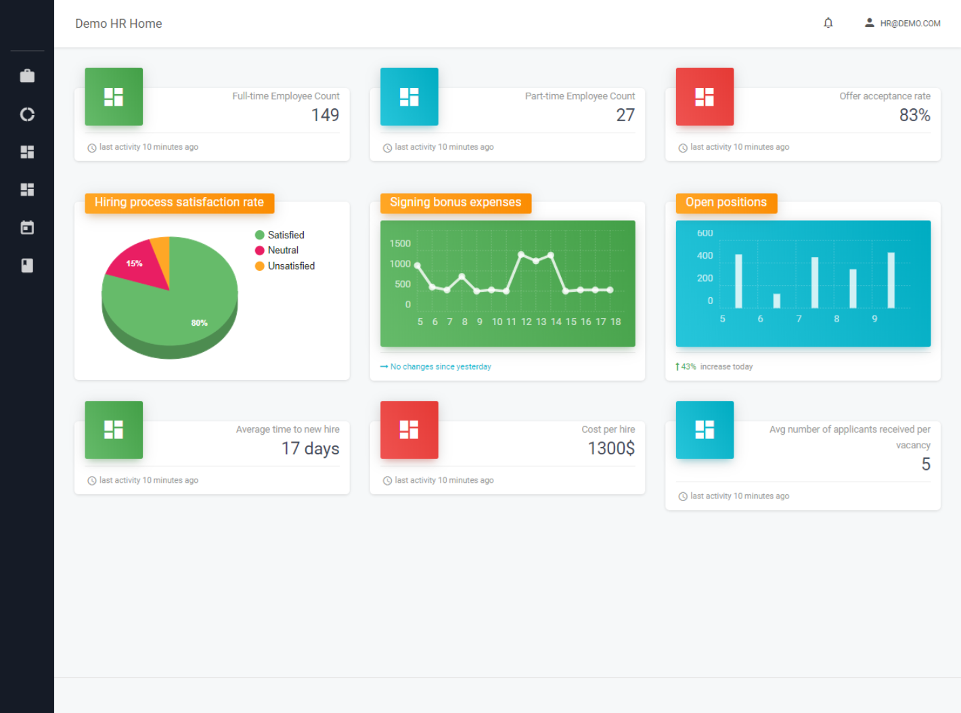This screenshot has width=961, height=713.
Task: Toggle the Unsatisfied legend item
Action: (285, 266)
